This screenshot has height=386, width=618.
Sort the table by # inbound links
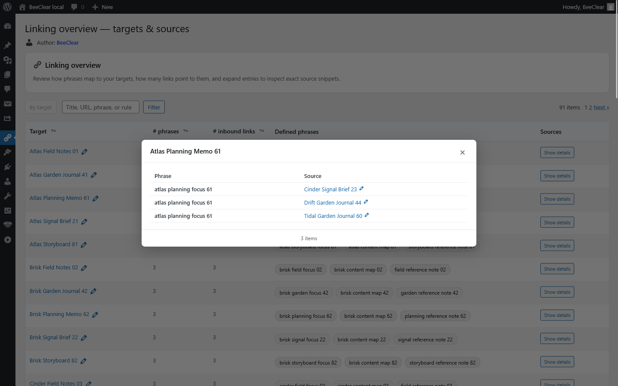(x=262, y=130)
